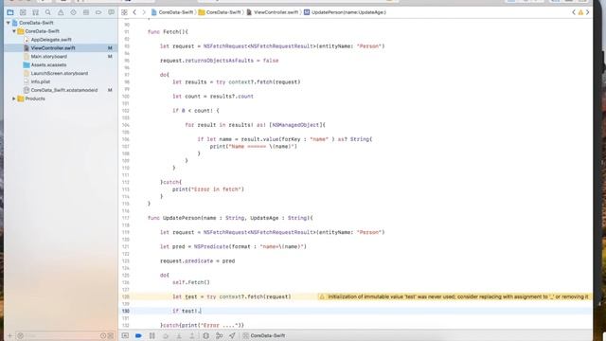This screenshot has height=341, width=606.
Task: Open AppDelegate.swift in navigator
Action: (51, 40)
